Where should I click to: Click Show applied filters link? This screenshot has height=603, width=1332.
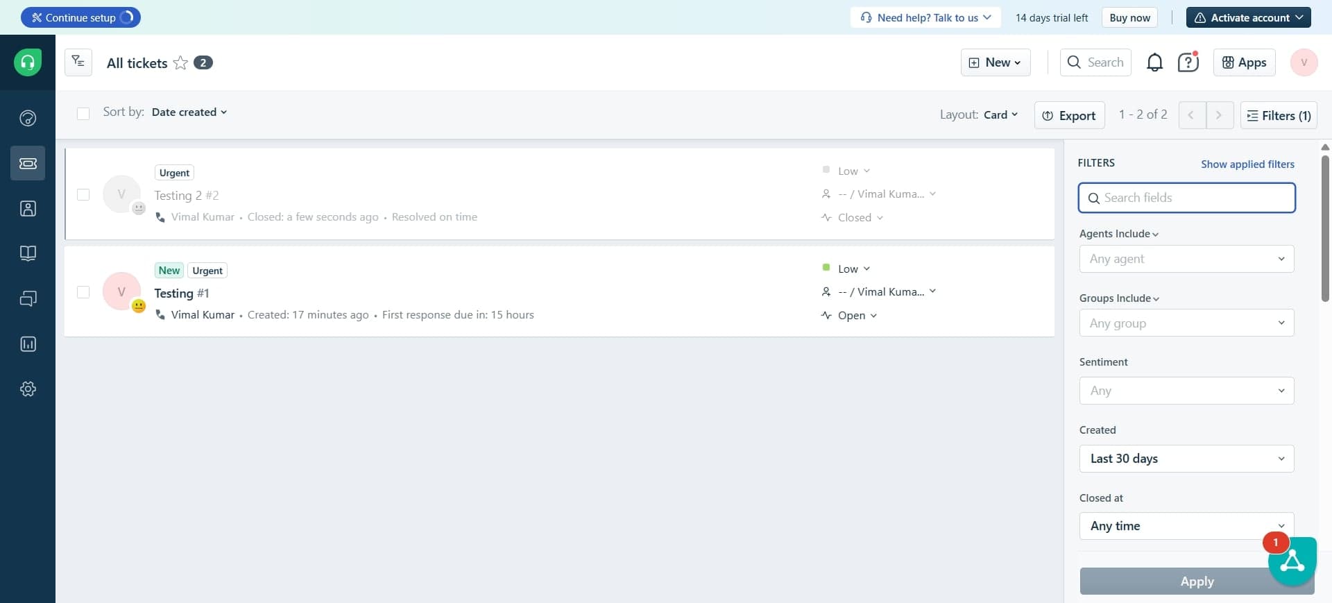[1247, 164]
